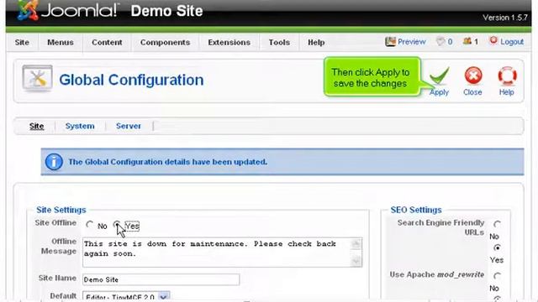Click the Logout link text
538x302 pixels.
coord(512,42)
